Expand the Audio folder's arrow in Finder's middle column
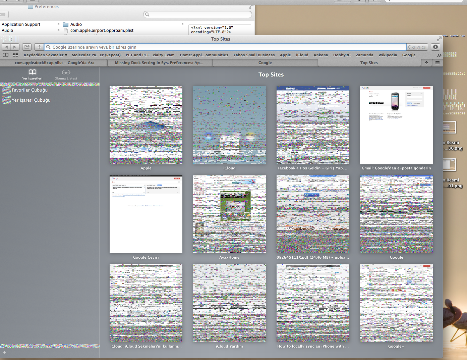467x360 pixels. click(183, 24)
